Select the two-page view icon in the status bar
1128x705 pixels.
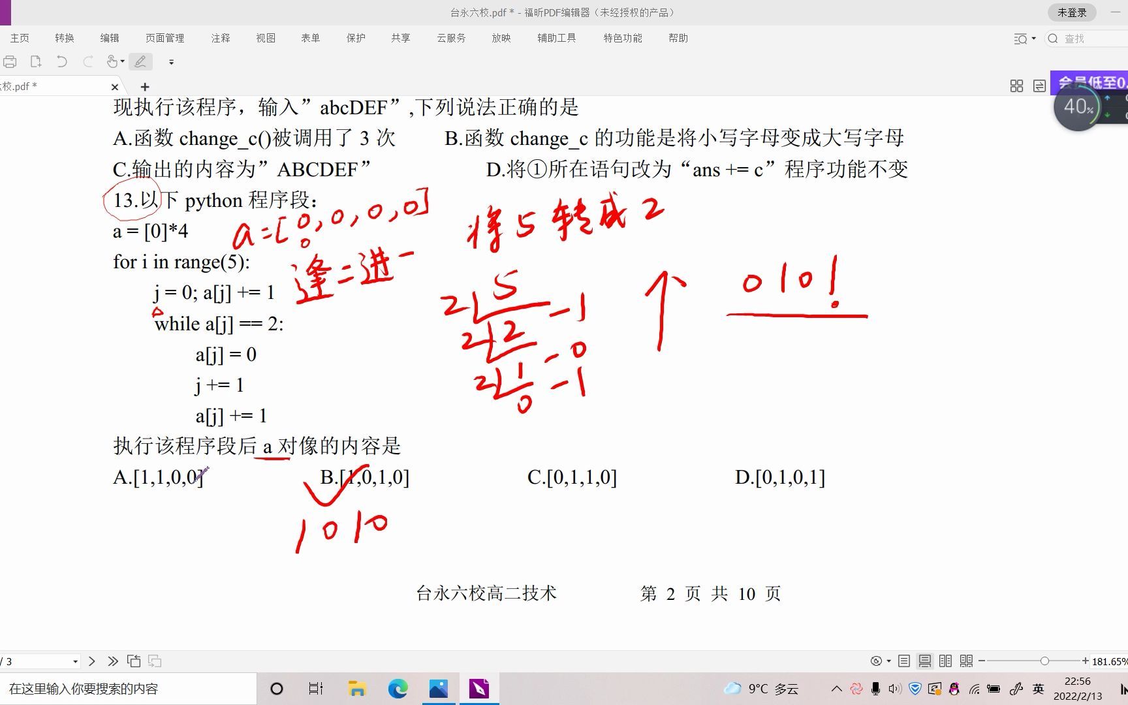tap(946, 661)
